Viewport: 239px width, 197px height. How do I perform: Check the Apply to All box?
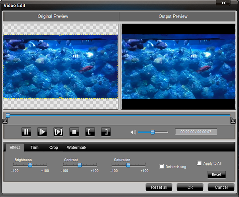pyautogui.click(x=199, y=163)
